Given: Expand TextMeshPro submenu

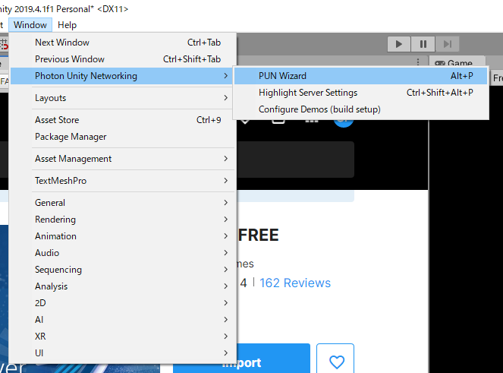Looking at the screenshot, I should pos(123,181).
